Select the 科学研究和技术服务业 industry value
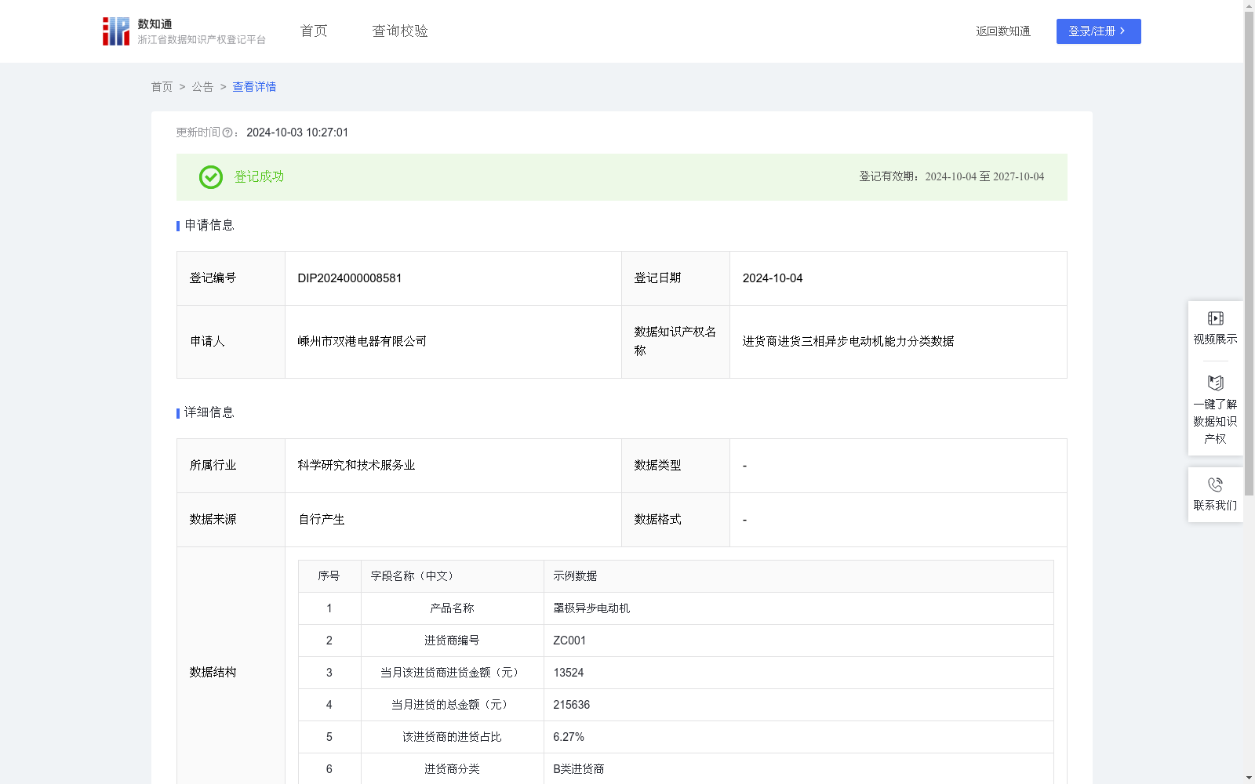 pyautogui.click(x=356, y=465)
